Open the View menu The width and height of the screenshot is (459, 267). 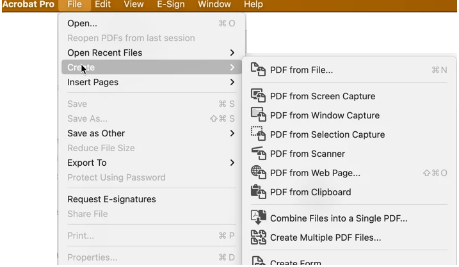[x=134, y=4]
